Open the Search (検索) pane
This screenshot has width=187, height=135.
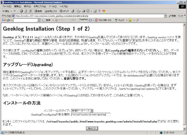(38, 11)
